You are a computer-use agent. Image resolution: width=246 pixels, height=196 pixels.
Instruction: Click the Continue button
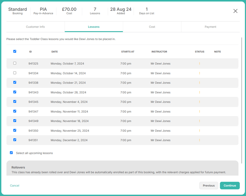230,186
